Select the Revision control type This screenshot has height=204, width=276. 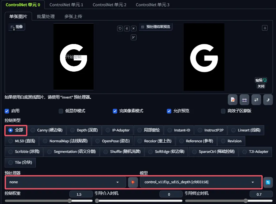tap(231, 141)
